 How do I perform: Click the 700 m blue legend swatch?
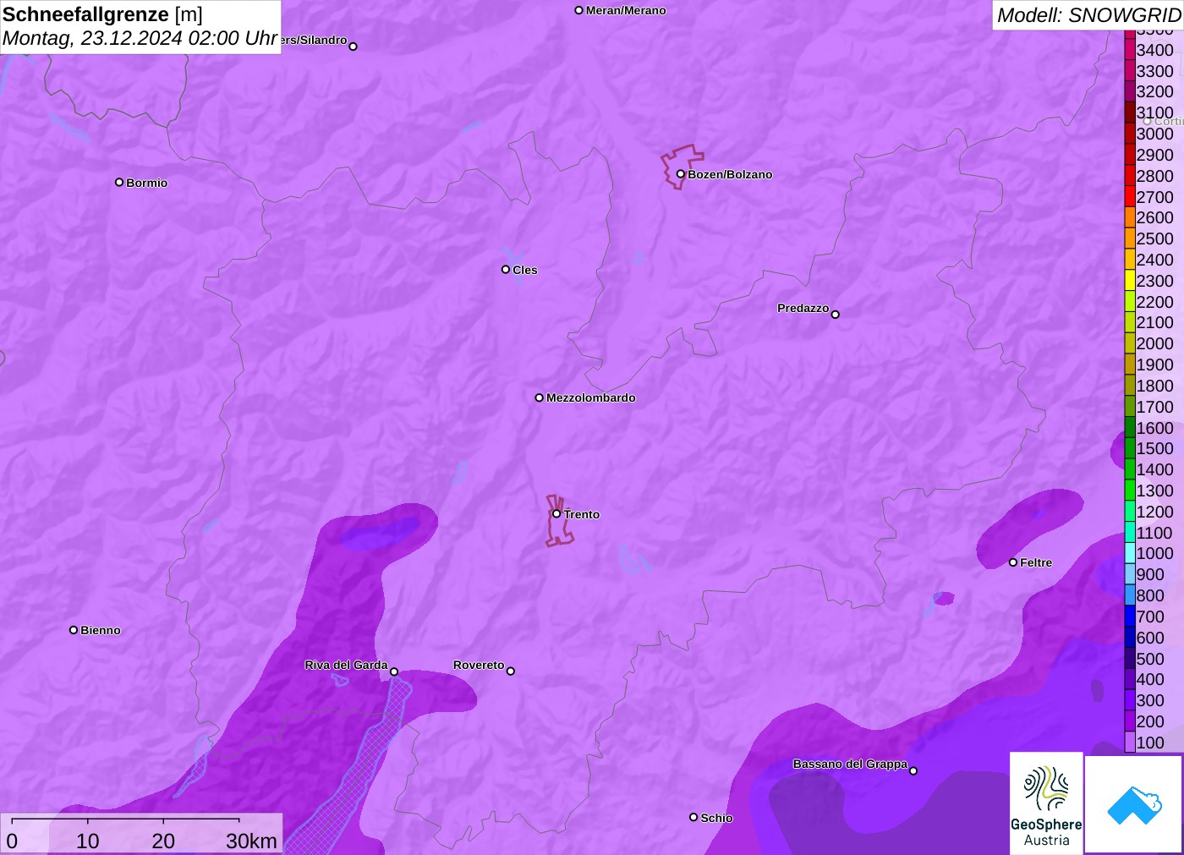[1130, 617]
